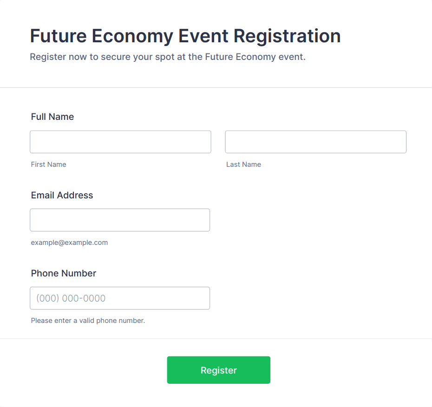Click the Last Name sublabel text
Image resolution: width=432 pixels, height=407 pixels.
[x=243, y=164]
